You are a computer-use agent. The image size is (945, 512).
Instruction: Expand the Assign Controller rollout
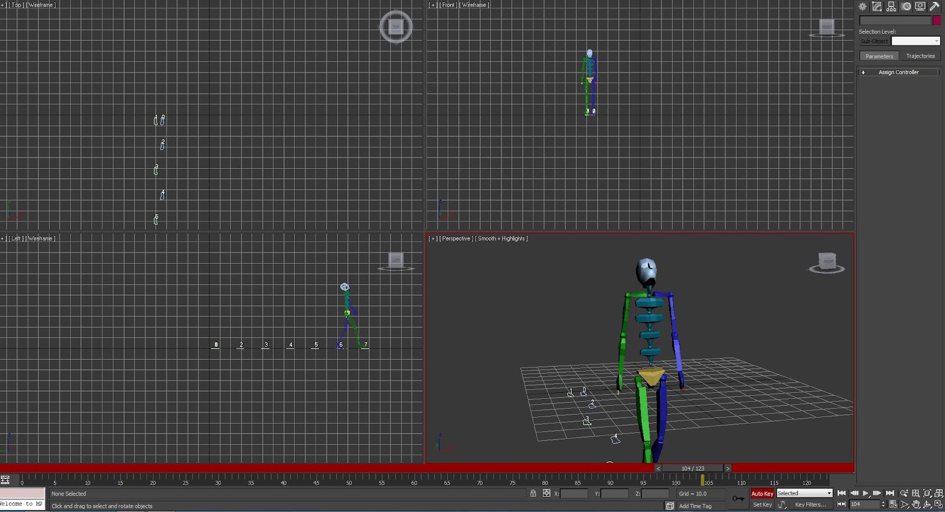click(898, 72)
